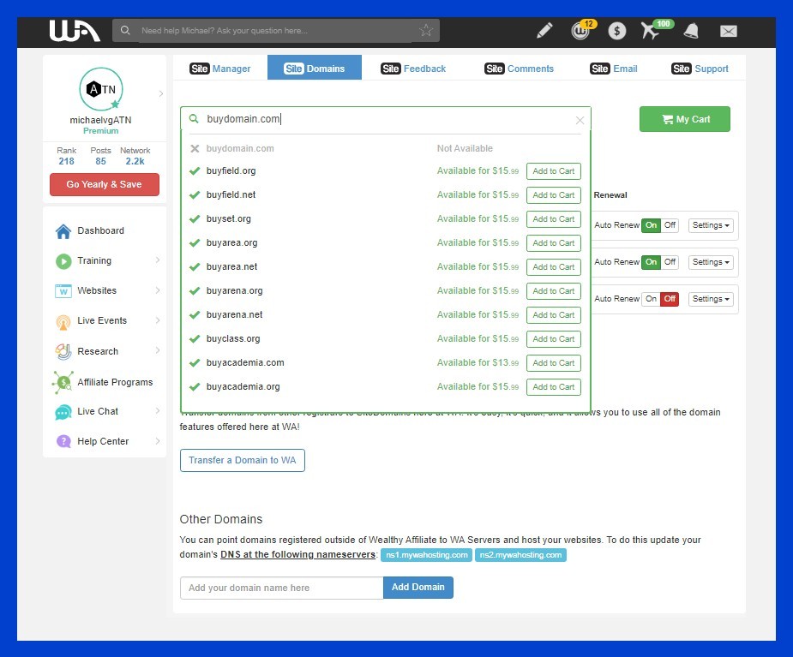This screenshot has height=657, width=793.
Task: Clear the domain search with X
Action: tap(580, 120)
